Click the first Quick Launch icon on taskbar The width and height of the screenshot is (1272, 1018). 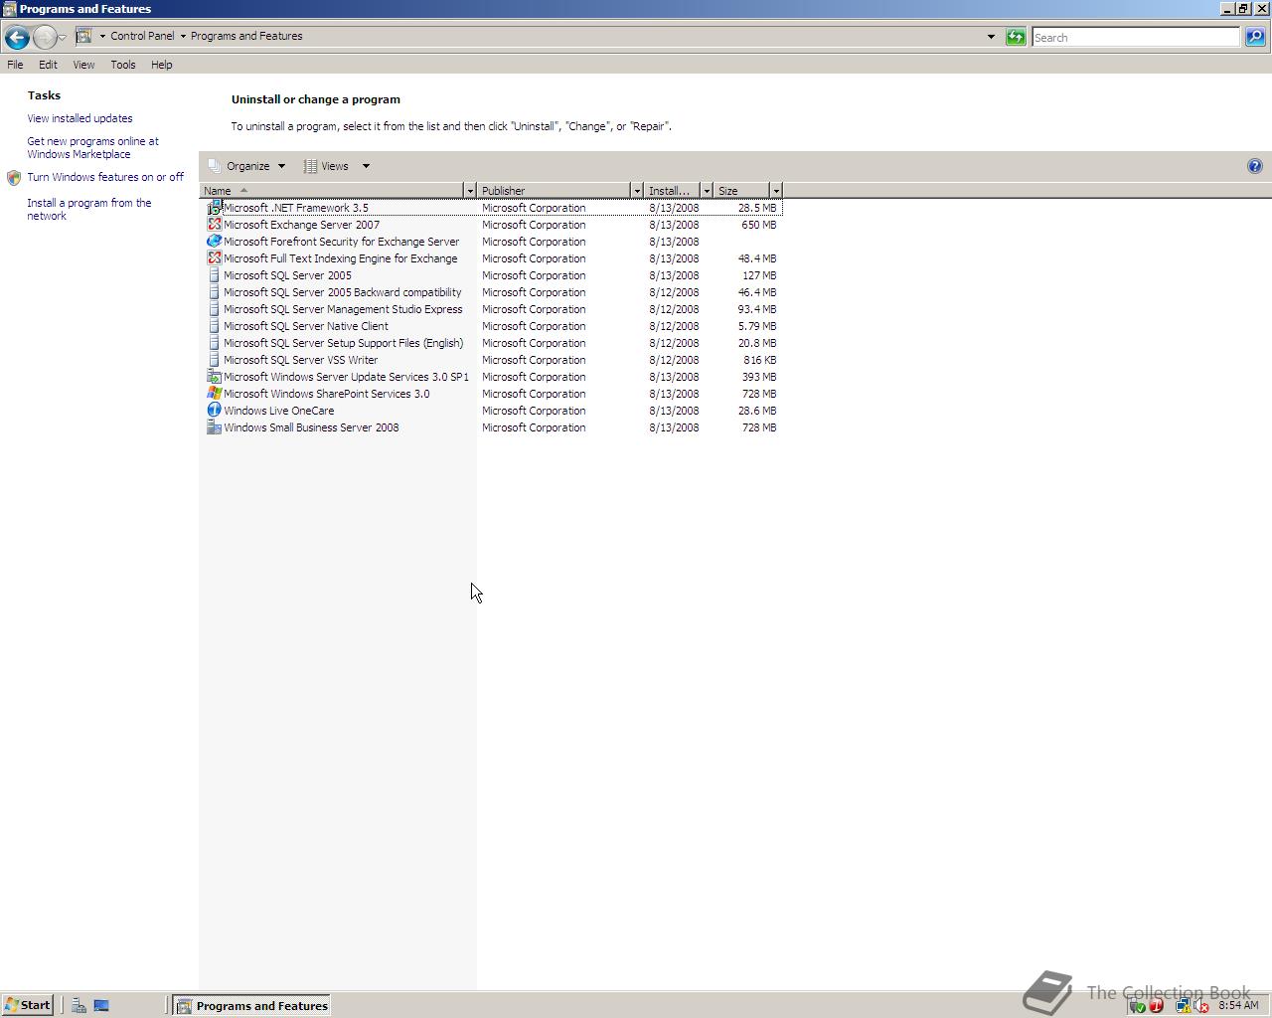79,1005
